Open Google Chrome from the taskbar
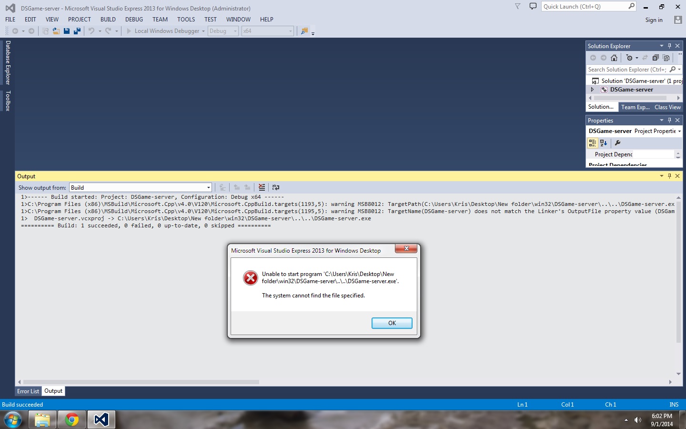The image size is (686, 429). click(72, 419)
